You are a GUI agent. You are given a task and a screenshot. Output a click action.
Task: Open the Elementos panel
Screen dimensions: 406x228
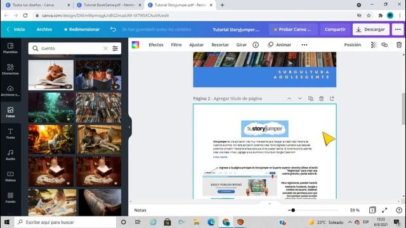(x=10, y=69)
